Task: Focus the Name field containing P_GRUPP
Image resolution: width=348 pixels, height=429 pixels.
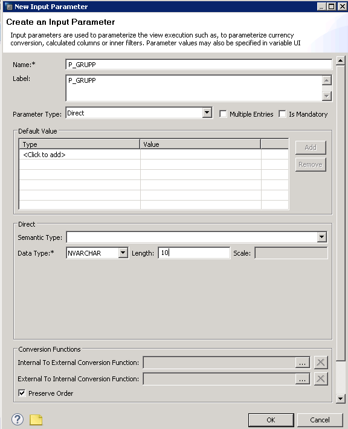Action: [199, 65]
